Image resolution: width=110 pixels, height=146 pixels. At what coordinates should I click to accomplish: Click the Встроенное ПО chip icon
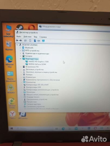tap(24, 67)
